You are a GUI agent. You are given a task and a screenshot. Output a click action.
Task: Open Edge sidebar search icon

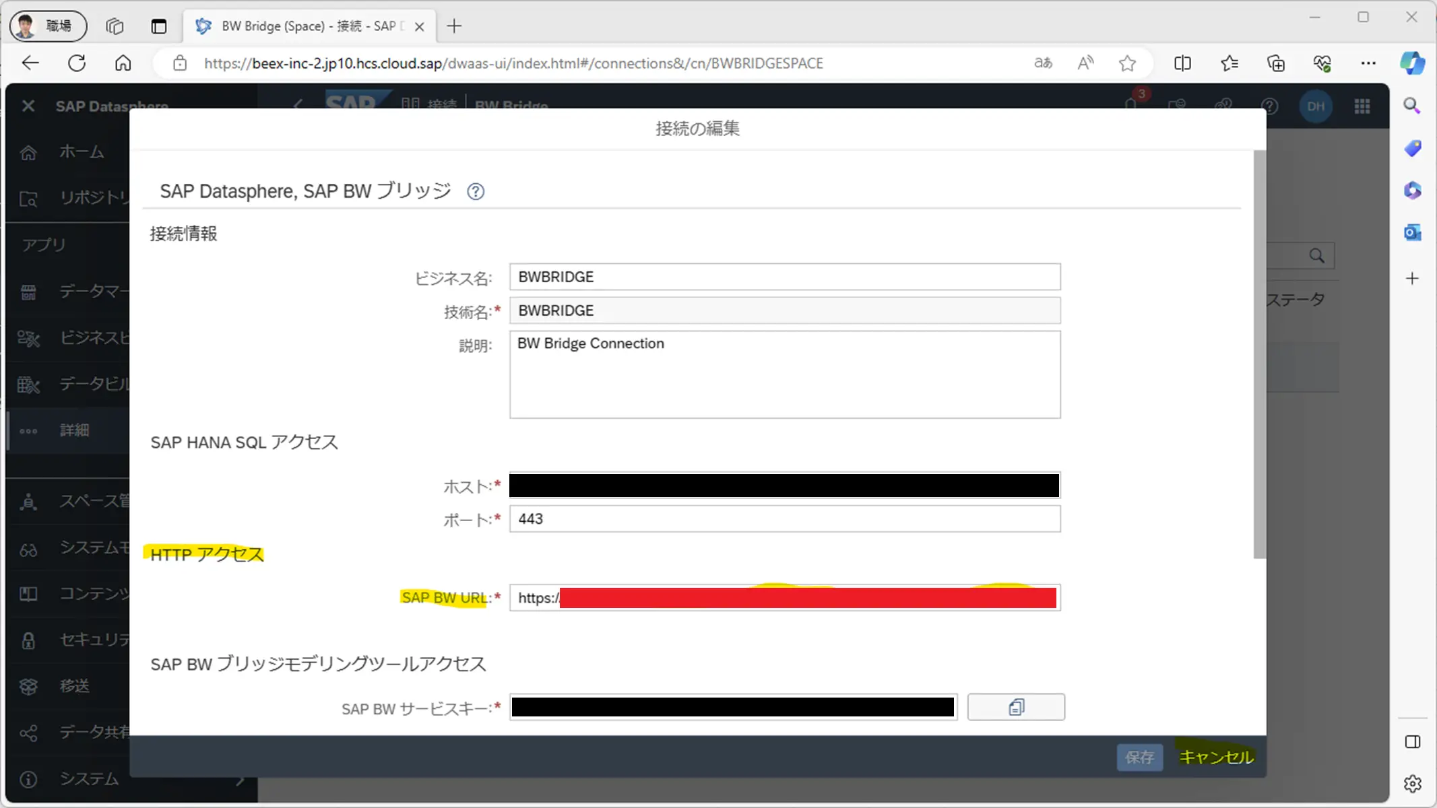1412,106
